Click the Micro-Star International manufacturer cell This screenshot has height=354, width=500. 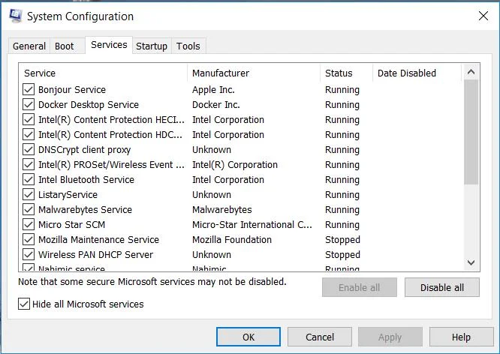click(x=252, y=225)
